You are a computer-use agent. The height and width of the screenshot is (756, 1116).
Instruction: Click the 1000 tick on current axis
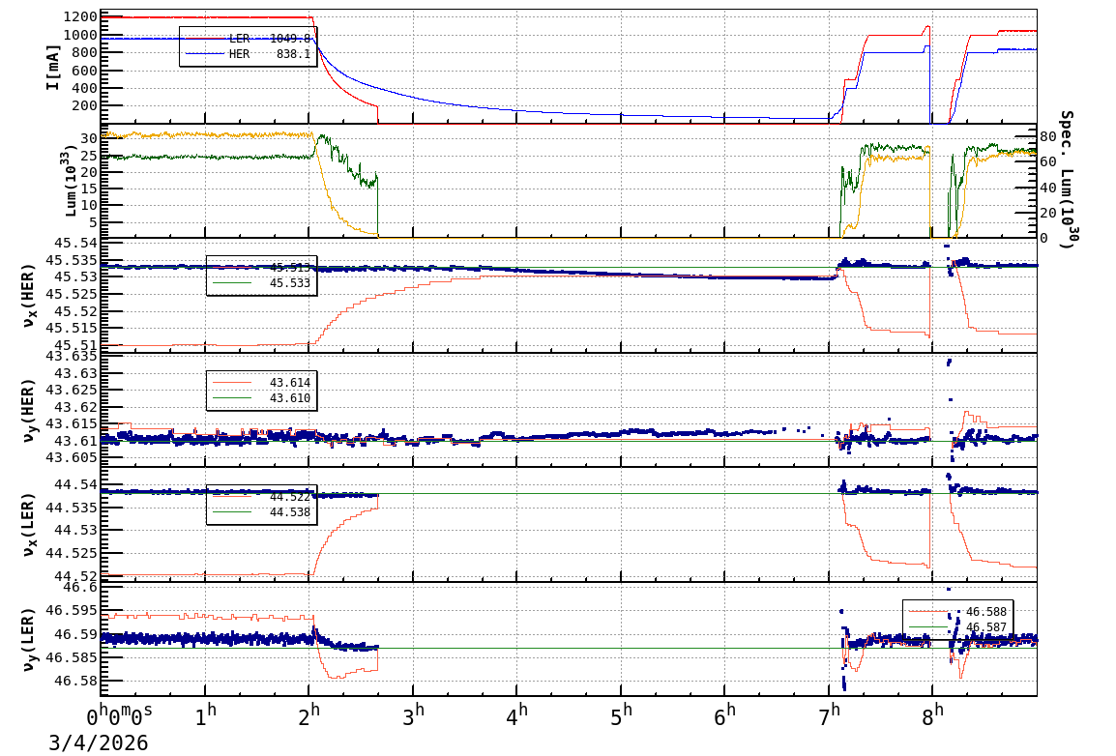pyautogui.click(x=79, y=35)
